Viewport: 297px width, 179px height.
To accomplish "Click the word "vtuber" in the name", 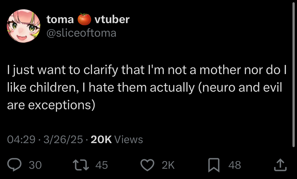I will [112, 19].
